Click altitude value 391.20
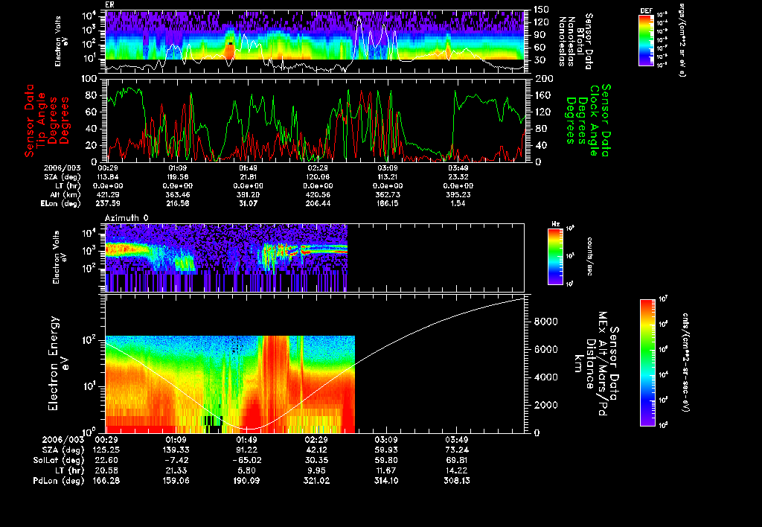The height and width of the screenshot is (527, 762). 248,194
